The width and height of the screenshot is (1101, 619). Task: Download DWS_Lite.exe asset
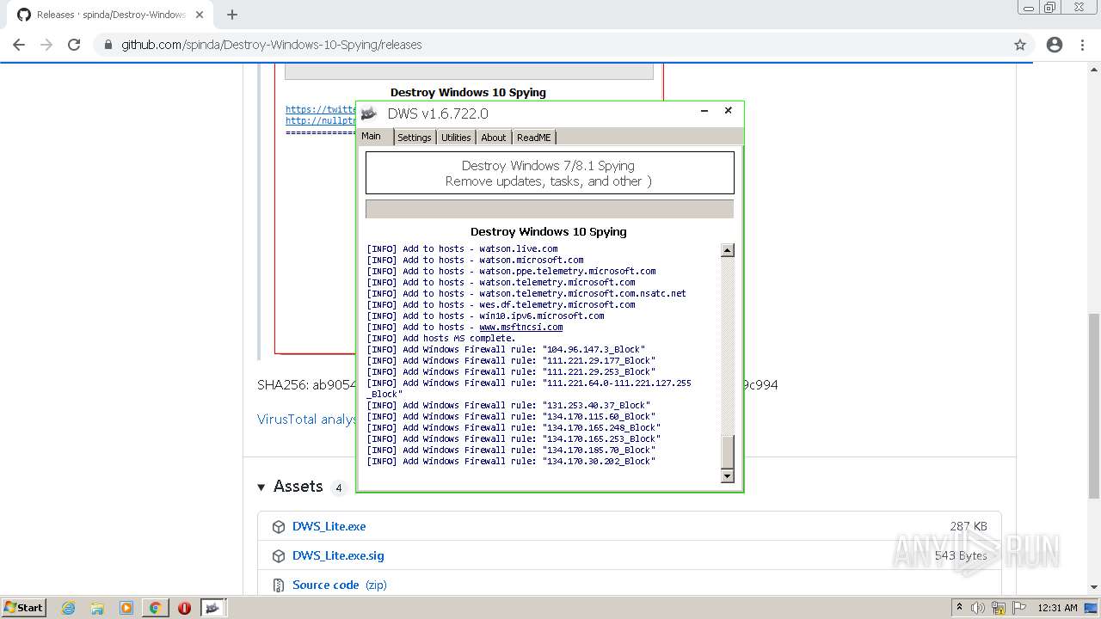pyautogui.click(x=329, y=527)
